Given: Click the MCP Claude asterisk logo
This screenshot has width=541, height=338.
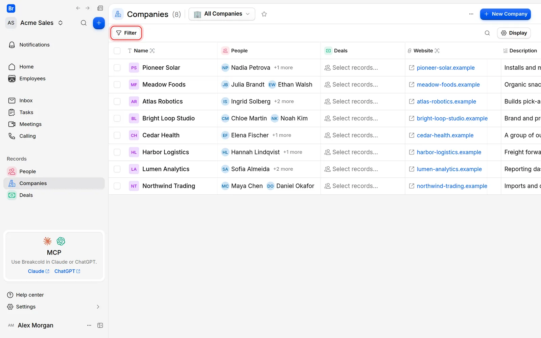Looking at the screenshot, I should [47, 241].
